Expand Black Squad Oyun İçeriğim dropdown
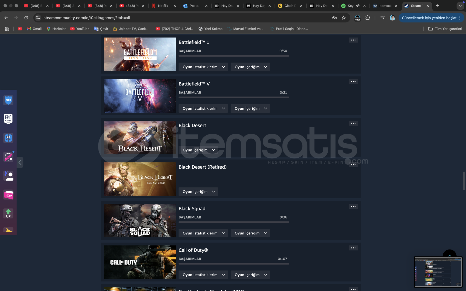This screenshot has width=466, height=291. pyautogui.click(x=250, y=233)
